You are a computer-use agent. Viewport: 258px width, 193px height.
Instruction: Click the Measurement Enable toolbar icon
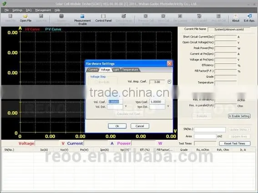click(82, 20)
